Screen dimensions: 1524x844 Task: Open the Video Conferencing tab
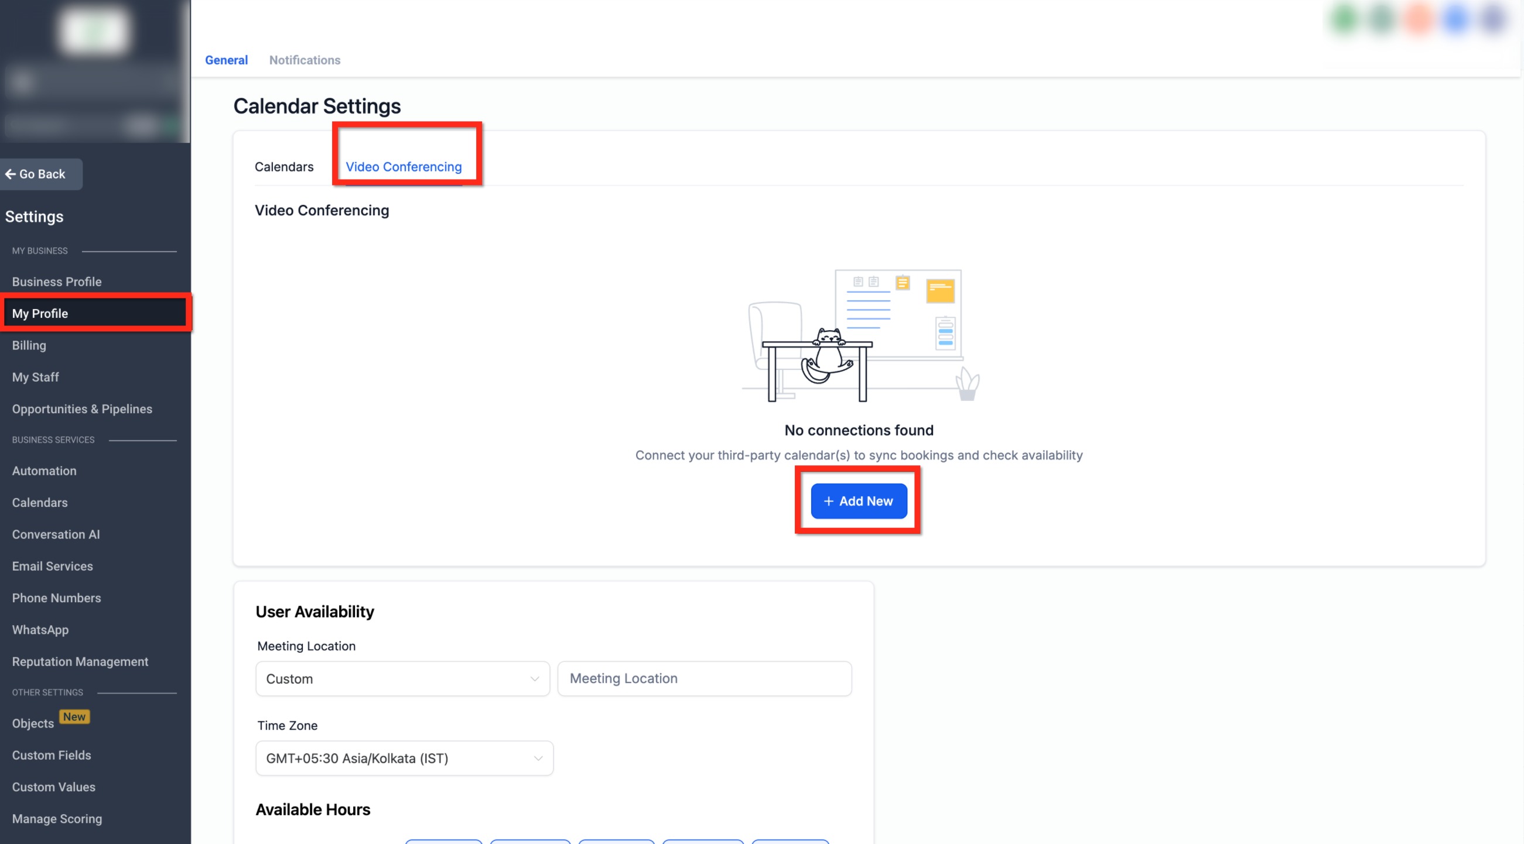404,167
